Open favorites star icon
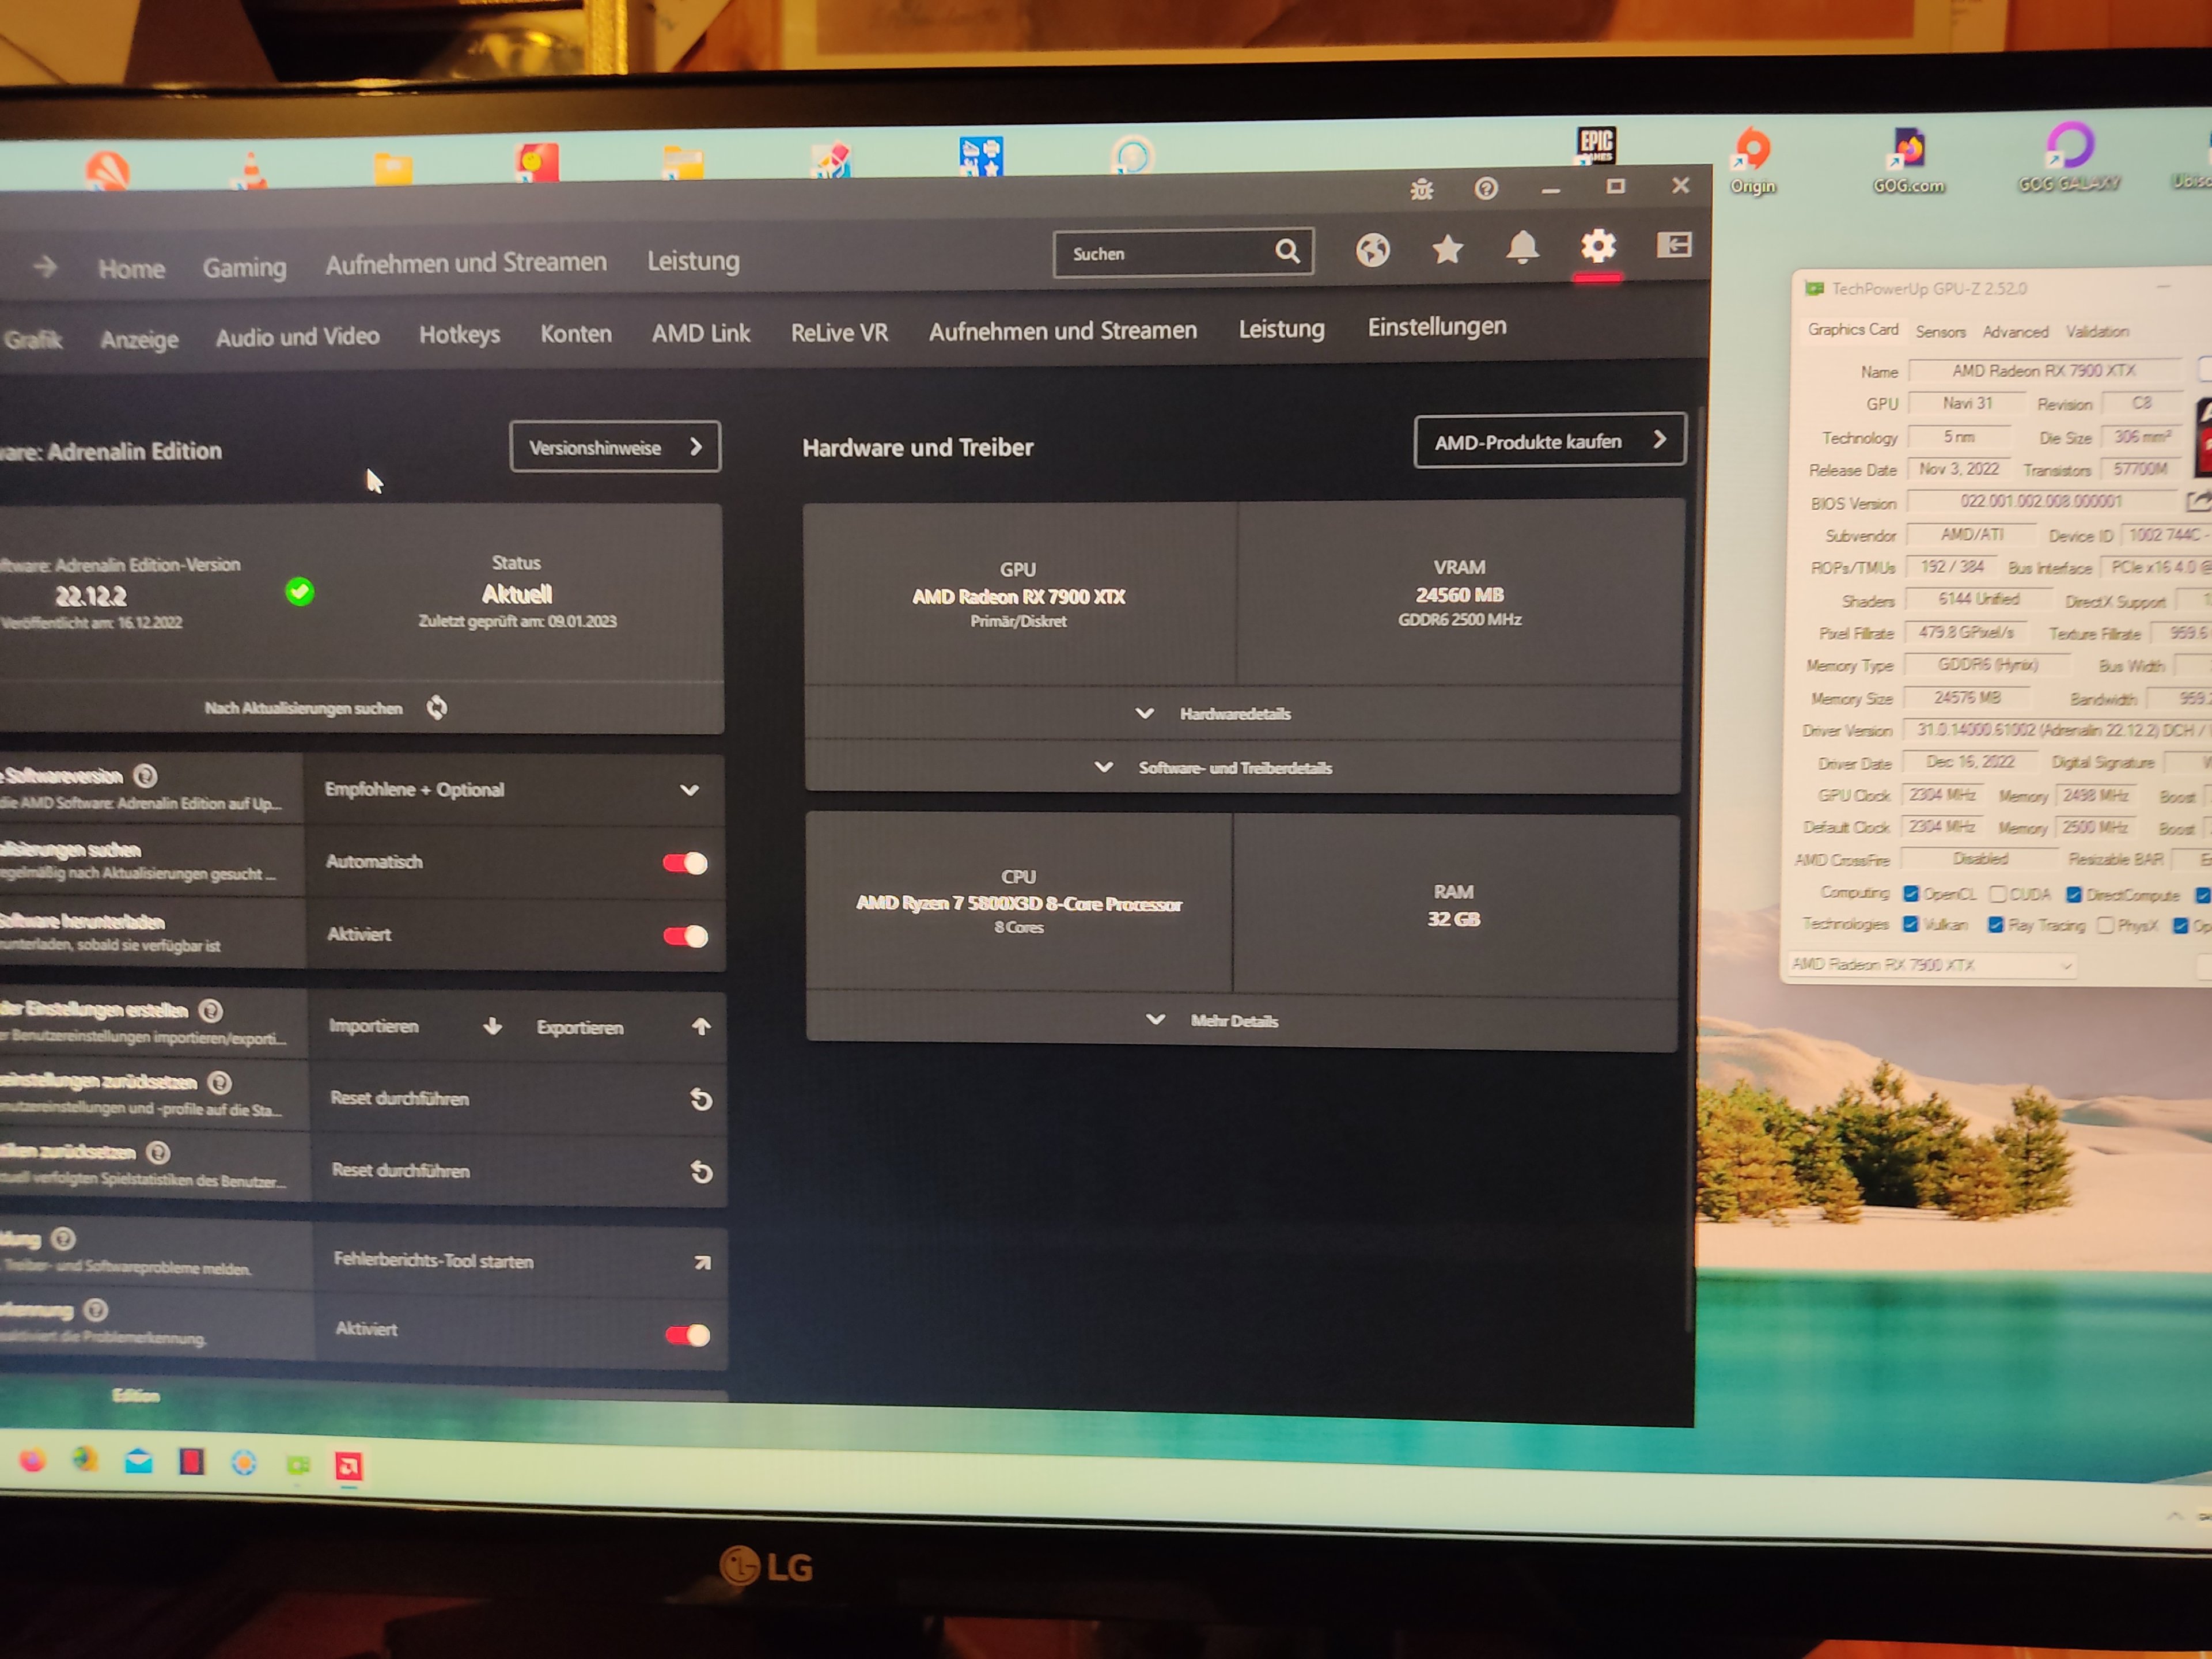Viewport: 2212px width, 1659px height. coord(1447,249)
